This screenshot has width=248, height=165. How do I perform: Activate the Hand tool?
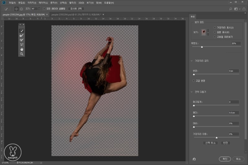pyautogui.click(x=22, y=49)
